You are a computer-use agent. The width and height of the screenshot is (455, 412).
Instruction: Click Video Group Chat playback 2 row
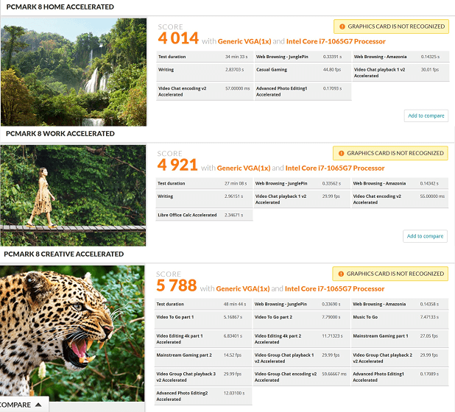coord(401,358)
